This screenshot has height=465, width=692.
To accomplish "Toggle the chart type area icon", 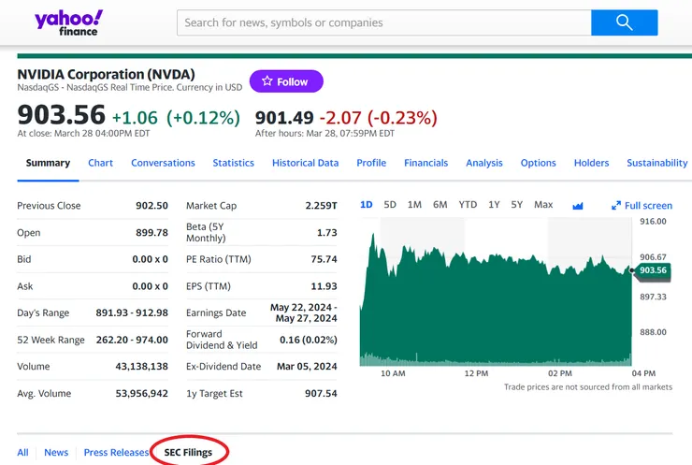I will (x=578, y=206).
